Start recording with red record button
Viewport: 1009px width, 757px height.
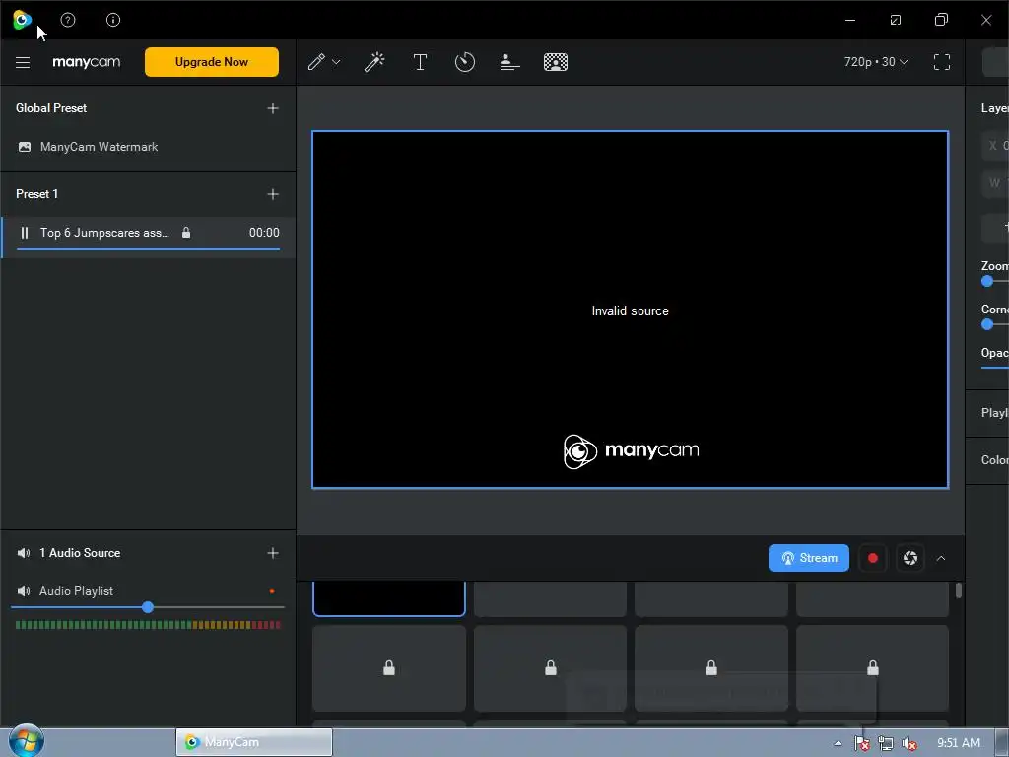(x=873, y=558)
